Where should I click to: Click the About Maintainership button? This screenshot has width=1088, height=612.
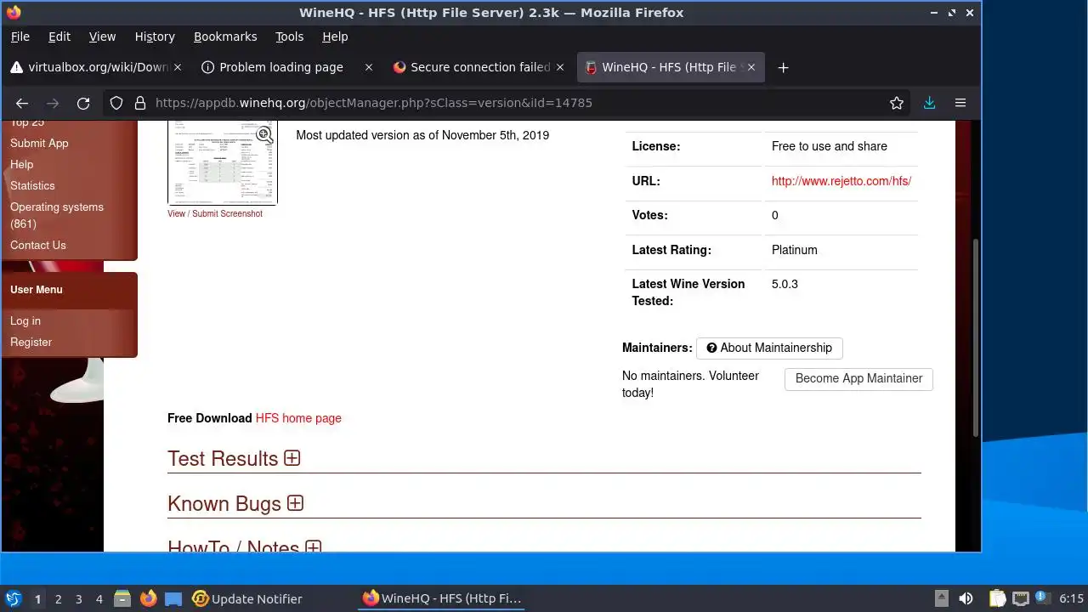tap(769, 348)
